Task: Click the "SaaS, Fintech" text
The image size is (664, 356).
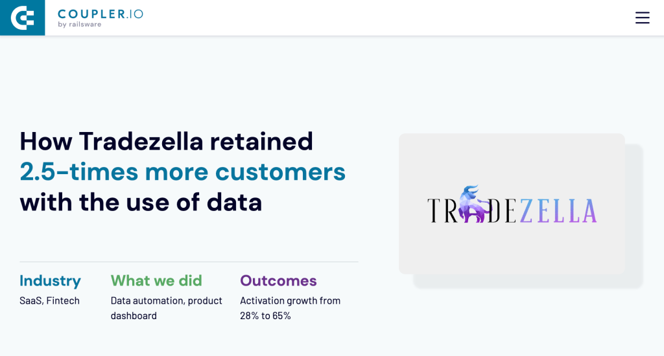Action: (x=49, y=300)
